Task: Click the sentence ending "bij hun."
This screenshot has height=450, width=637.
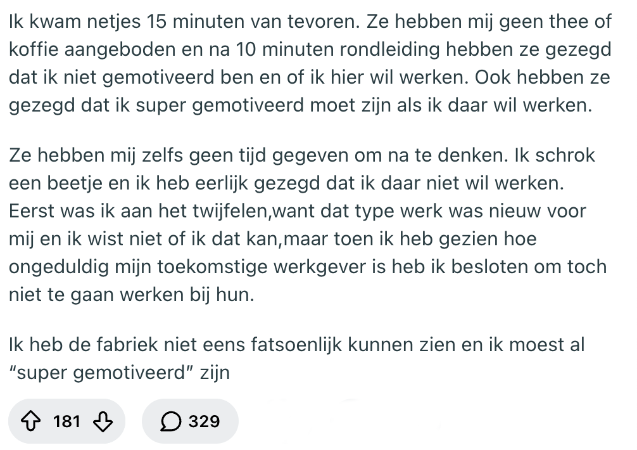Action: [x=308, y=253]
